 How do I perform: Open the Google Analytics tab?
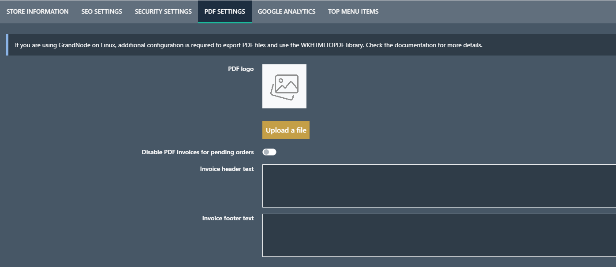(x=287, y=11)
